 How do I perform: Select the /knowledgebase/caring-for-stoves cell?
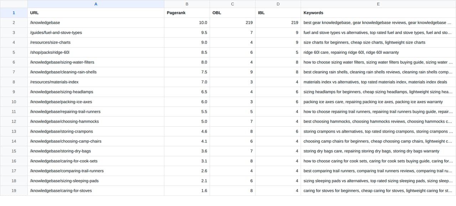[96, 191]
